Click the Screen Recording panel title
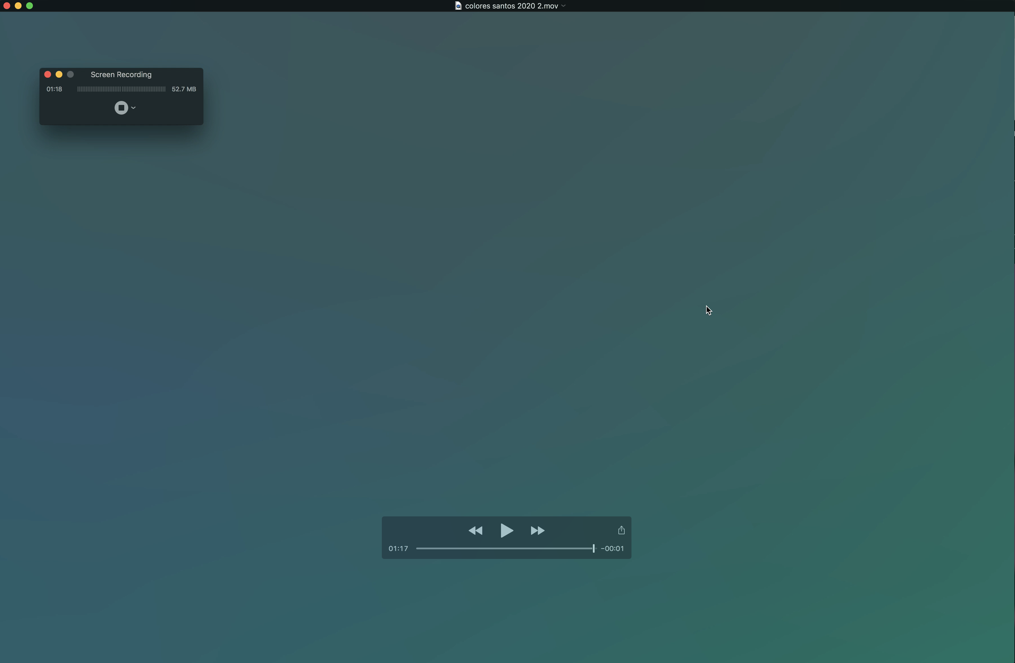Image resolution: width=1015 pixels, height=663 pixels. pos(121,75)
